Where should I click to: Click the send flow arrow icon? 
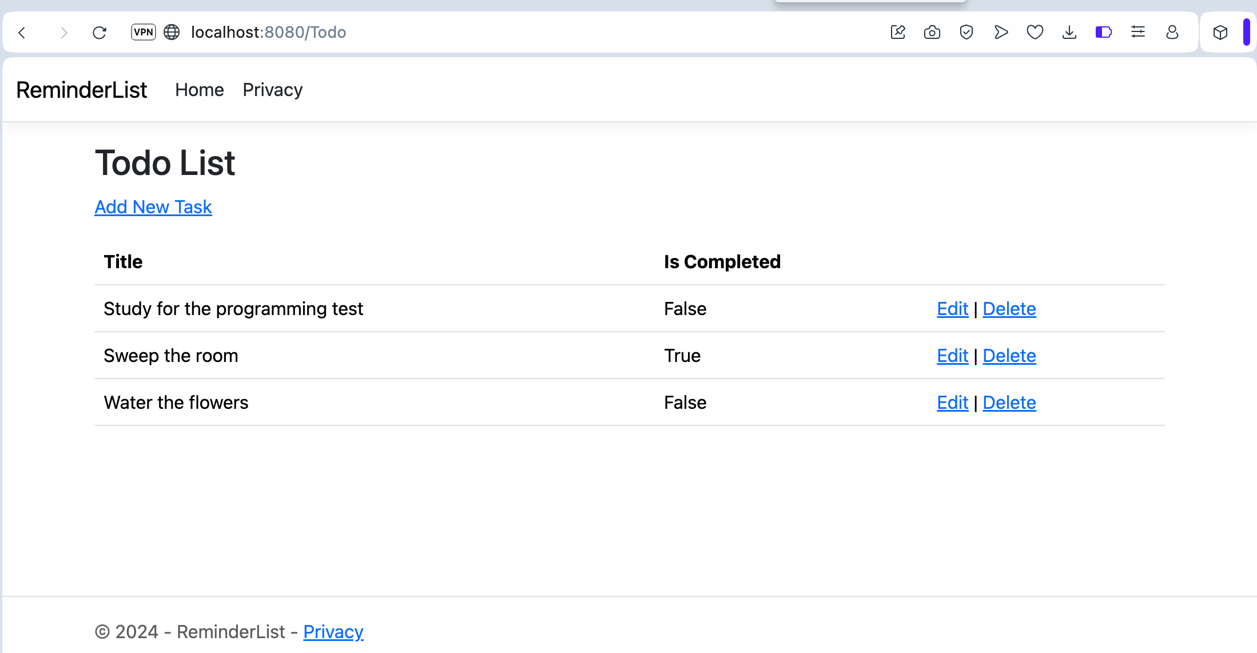[x=1001, y=32]
